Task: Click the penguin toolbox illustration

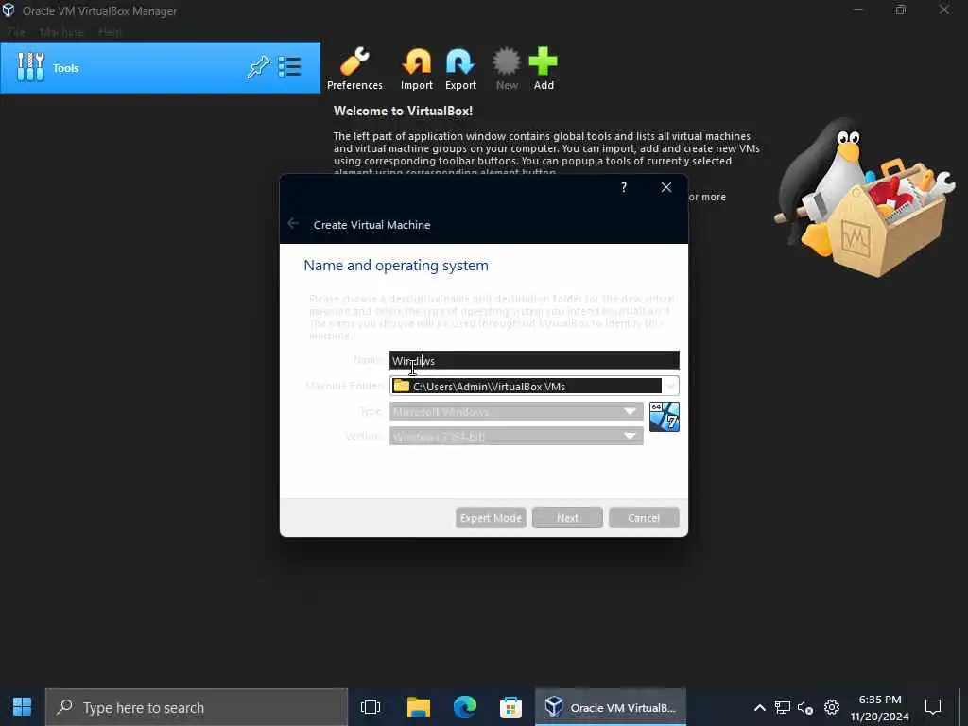Action: click(x=864, y=198)
